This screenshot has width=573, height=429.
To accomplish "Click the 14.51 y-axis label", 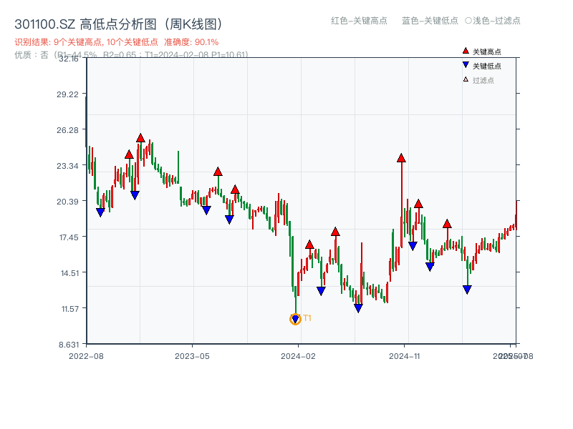I will coord(69,273).
